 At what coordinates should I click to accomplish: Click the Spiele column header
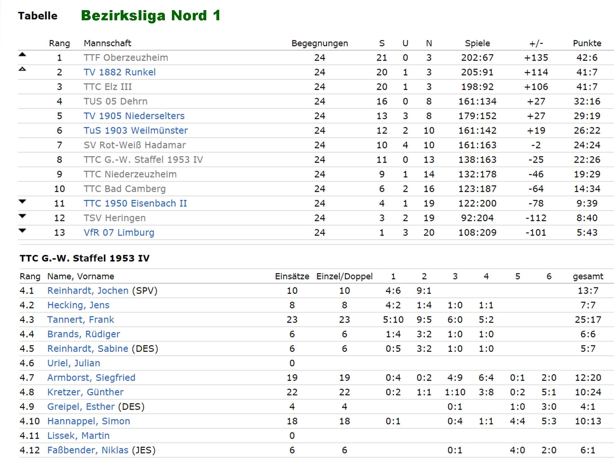(477, 43)
